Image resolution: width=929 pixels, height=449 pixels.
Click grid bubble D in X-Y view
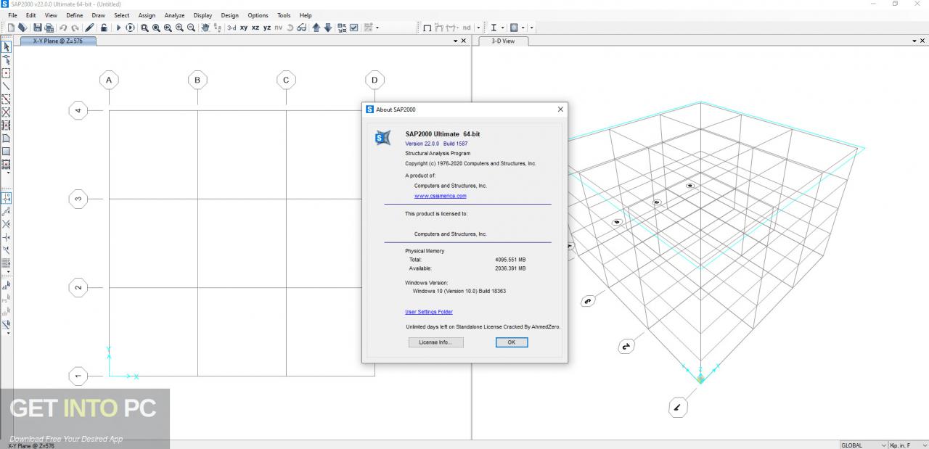tap(375, 80)
